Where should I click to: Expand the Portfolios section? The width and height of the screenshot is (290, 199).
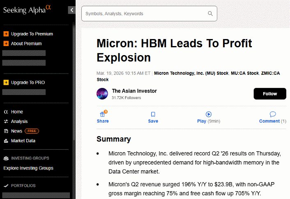click(23, 186)
